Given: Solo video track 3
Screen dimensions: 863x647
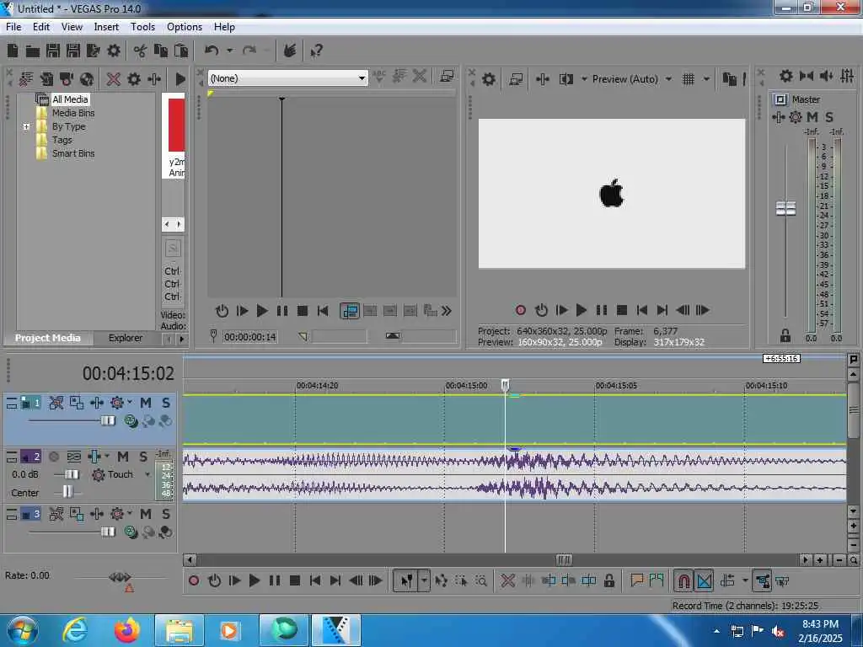Looking at the screenshot, I should [x=166, y=514].
